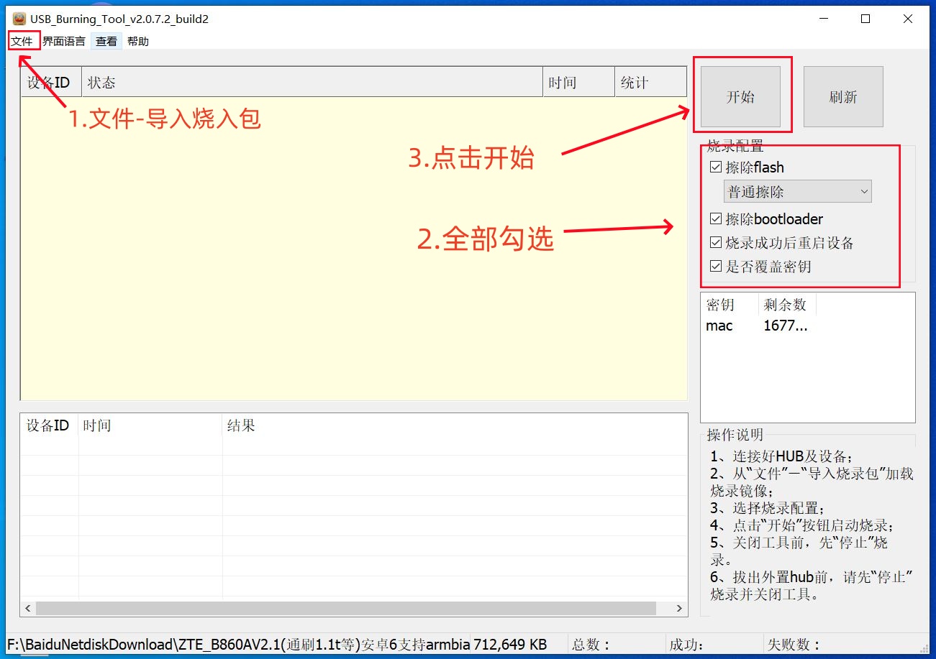Open the 界面语言 menu
The width and height of the screenshot is (936, 659).
[x=64, y=42]
